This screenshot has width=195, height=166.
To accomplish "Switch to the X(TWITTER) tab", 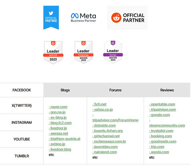I will (x=22, y=106).
